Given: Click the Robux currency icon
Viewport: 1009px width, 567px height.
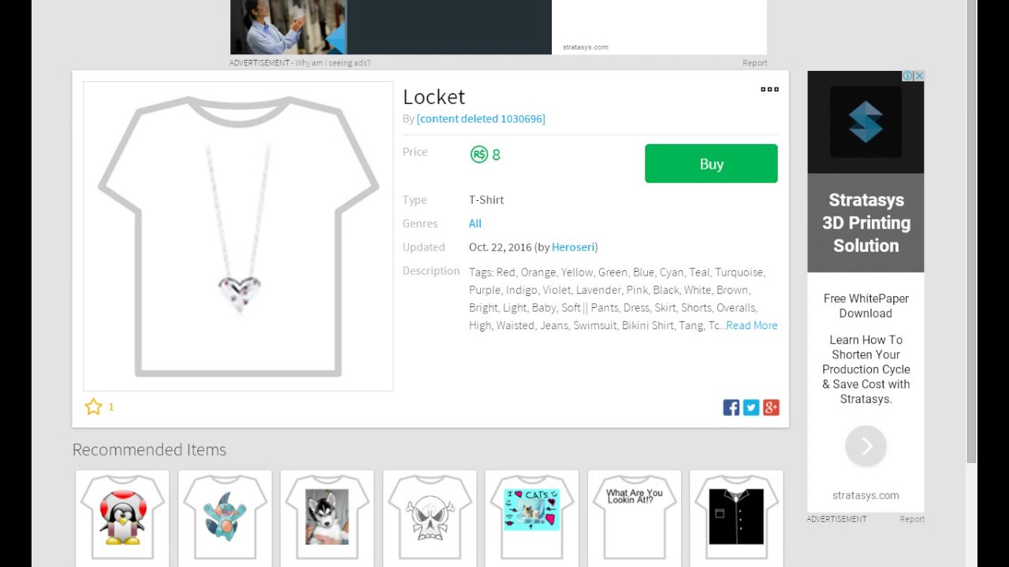Looking at the screenshot, I should point(478,154).
